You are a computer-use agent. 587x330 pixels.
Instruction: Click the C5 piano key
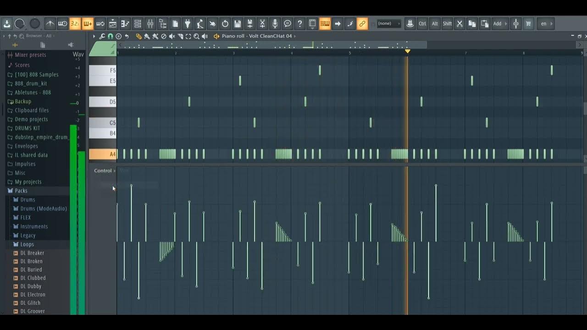103,123
